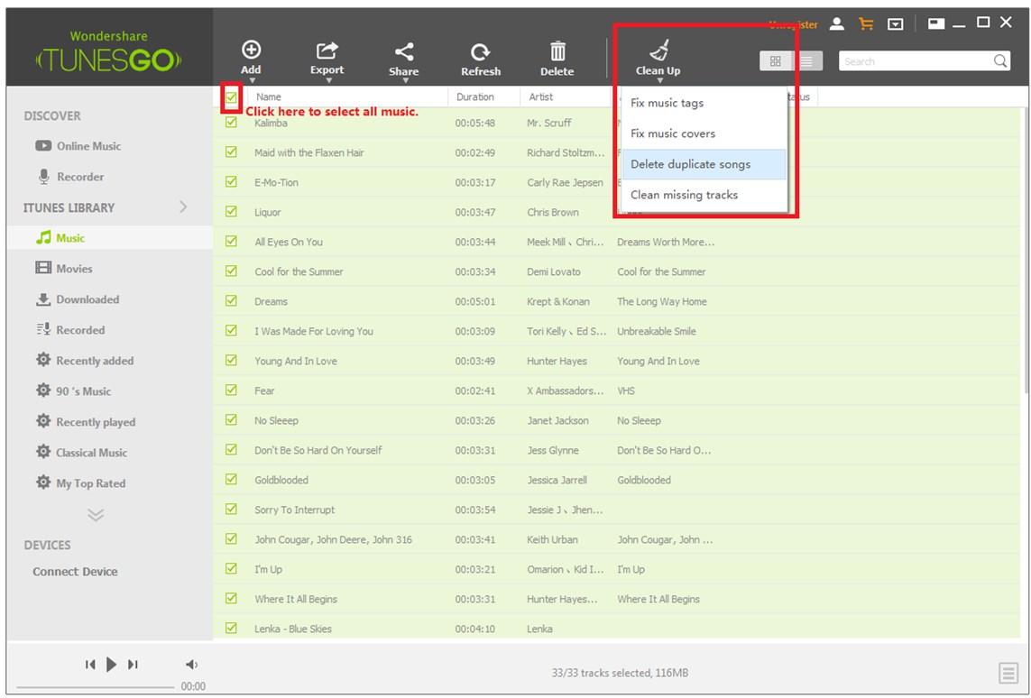Choose Delete duplicate songs
Screen dimensions: 1031x698
coord(704,164)
